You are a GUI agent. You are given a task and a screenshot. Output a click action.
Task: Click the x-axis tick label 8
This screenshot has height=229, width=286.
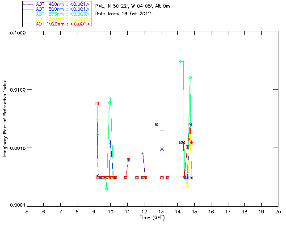[77, 212]
